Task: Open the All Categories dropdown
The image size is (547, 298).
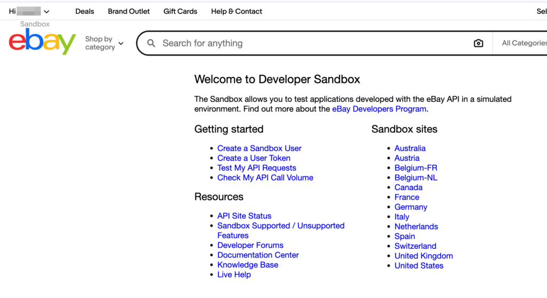Action: (x=524, y=43)
